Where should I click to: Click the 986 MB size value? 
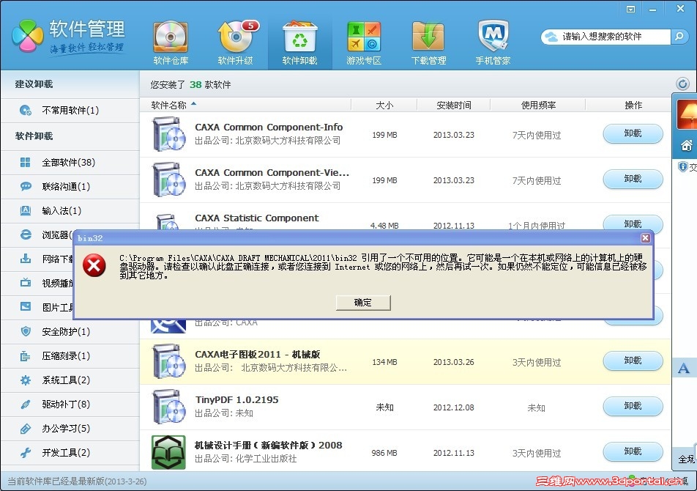pyautogui.click(x=384, y=453)
